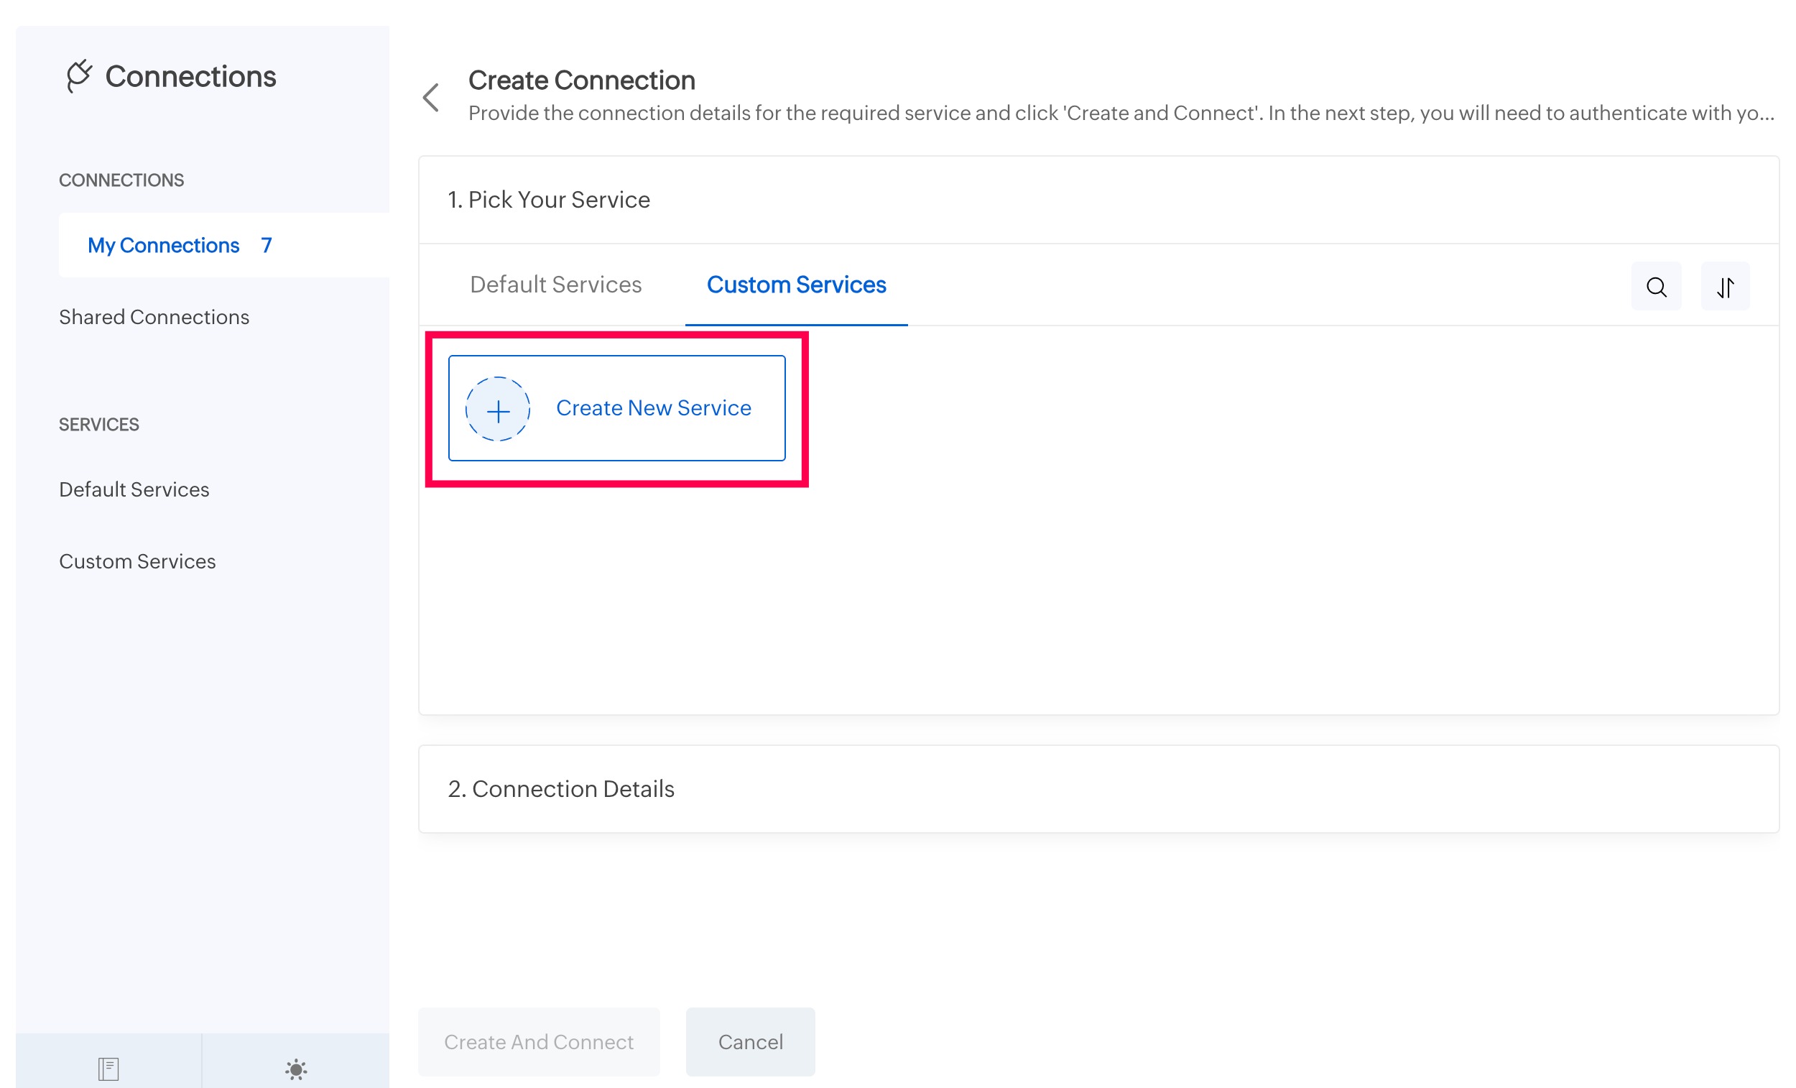
Task: Select Custom Services in the sidebar
Action: pos(137,561)
